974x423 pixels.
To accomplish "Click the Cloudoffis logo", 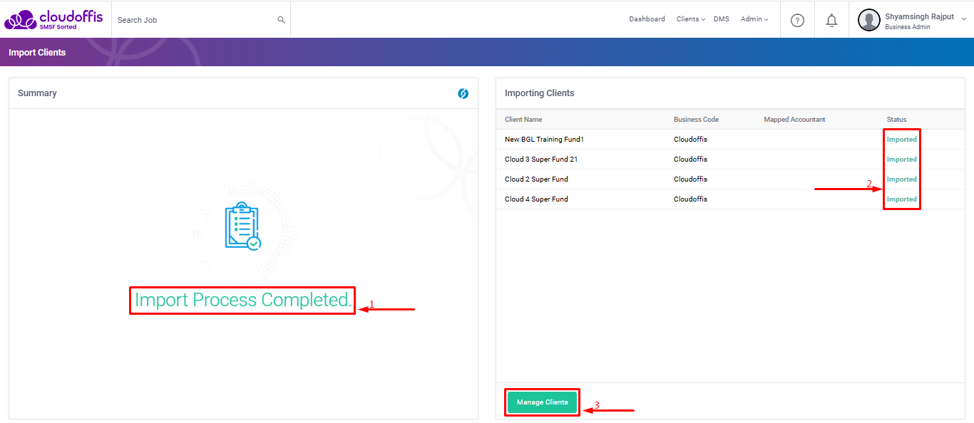I will tap(53, 19).
